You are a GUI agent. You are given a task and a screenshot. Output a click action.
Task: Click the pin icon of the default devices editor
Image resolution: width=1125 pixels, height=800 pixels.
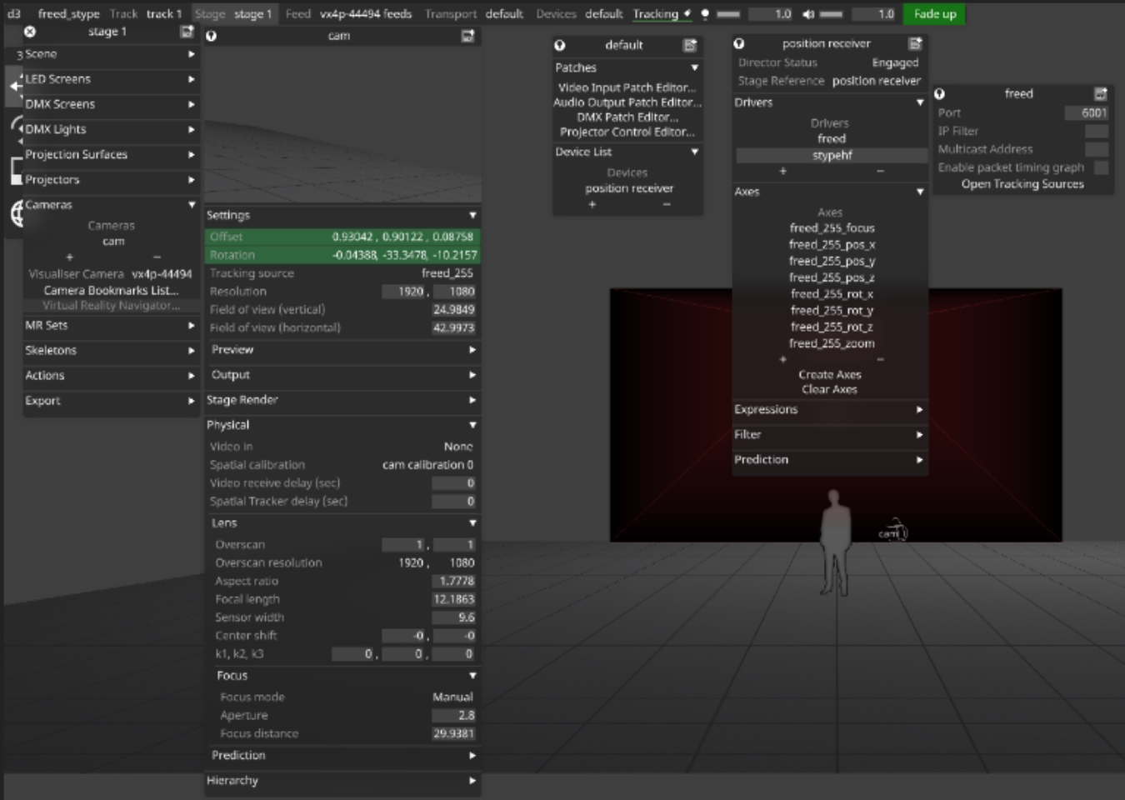560,45
